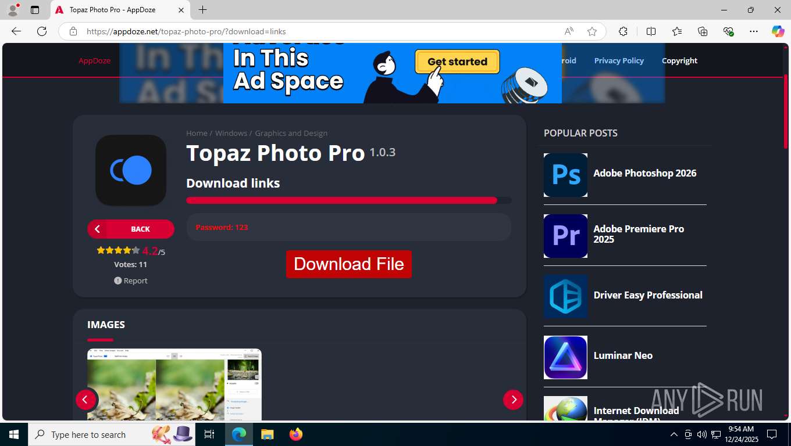Click Get started ad button
This screenshot has width=791, height=446.
point(457,62)
